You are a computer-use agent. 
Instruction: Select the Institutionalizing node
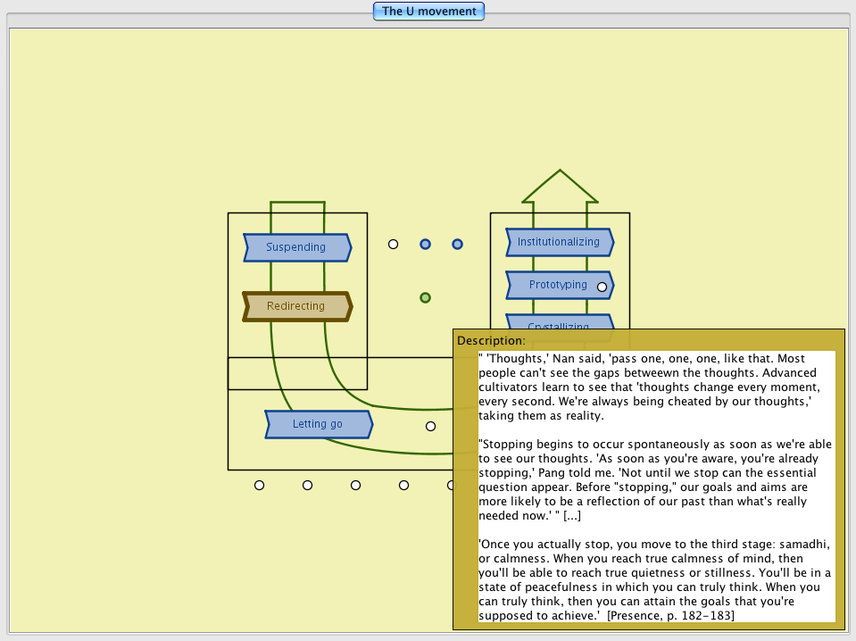(559, 242)
